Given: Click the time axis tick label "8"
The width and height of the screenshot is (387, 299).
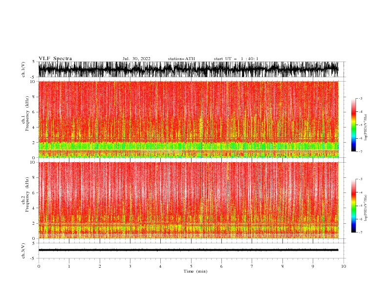Looking at the screenshot, I should 282,266.
